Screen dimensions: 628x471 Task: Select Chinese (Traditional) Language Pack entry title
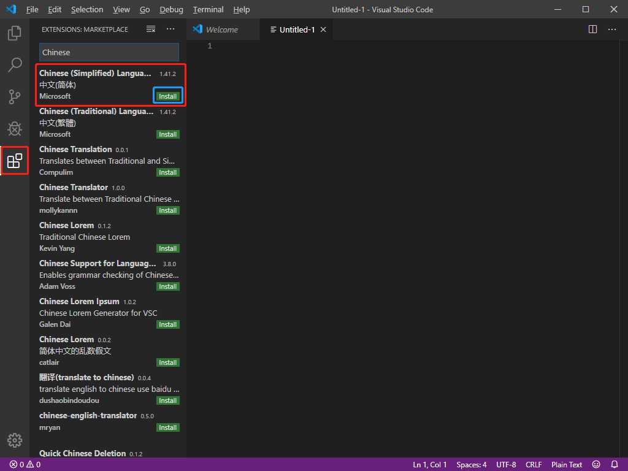[x=96, y=111]
